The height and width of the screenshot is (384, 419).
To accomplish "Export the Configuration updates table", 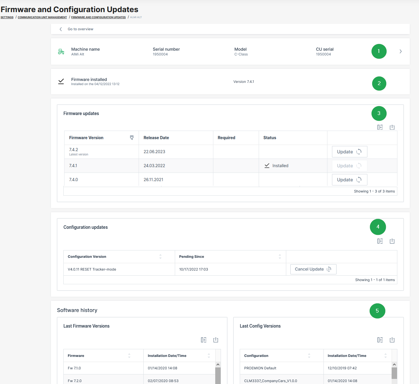I will coord(392,241).
